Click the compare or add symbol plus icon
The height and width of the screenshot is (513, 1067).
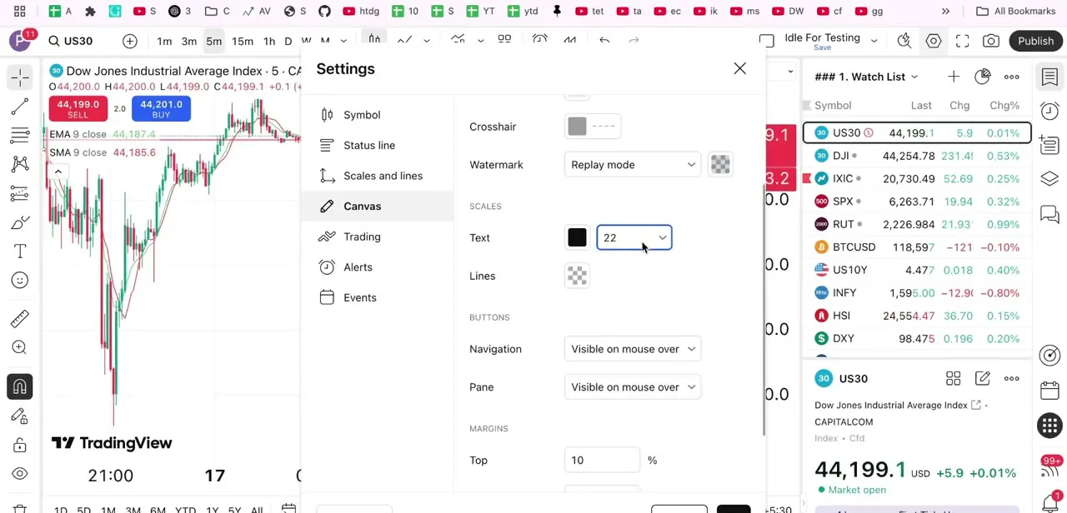[x=130, y=41]
